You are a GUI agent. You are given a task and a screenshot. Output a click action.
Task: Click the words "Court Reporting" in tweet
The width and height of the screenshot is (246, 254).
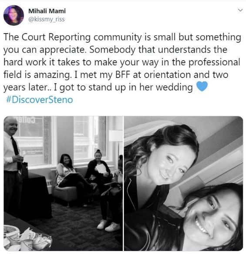pos(56,37)
